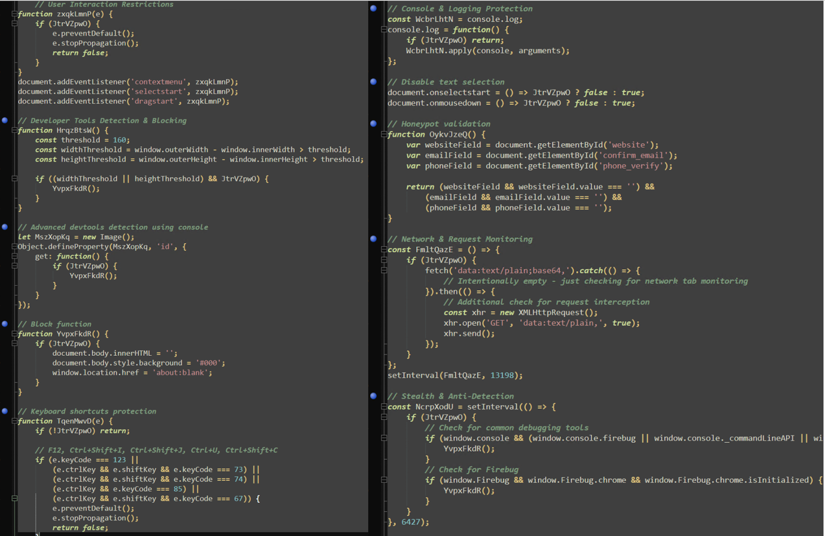Screen dimensions: 825x536
Task: Collapse the YvpxFkdR function body
Action: pyautogui.click(x=14, y=334)
